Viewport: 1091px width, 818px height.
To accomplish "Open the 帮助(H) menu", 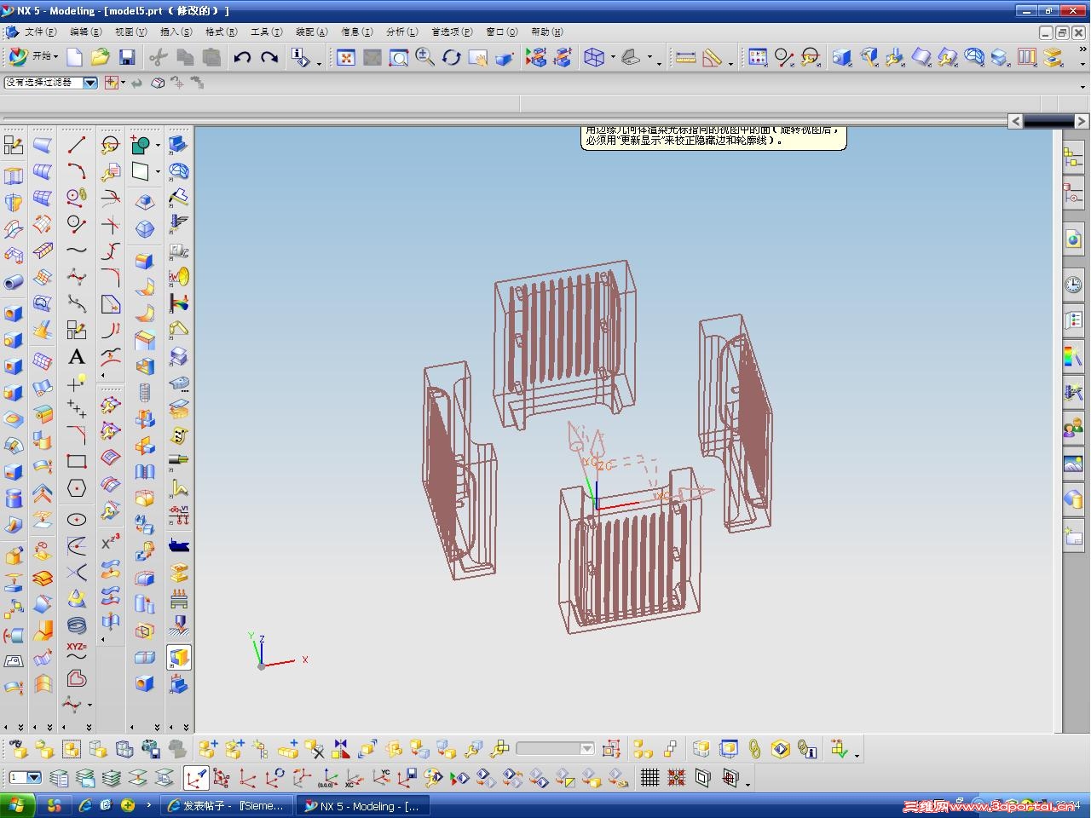I will (546, 32).
